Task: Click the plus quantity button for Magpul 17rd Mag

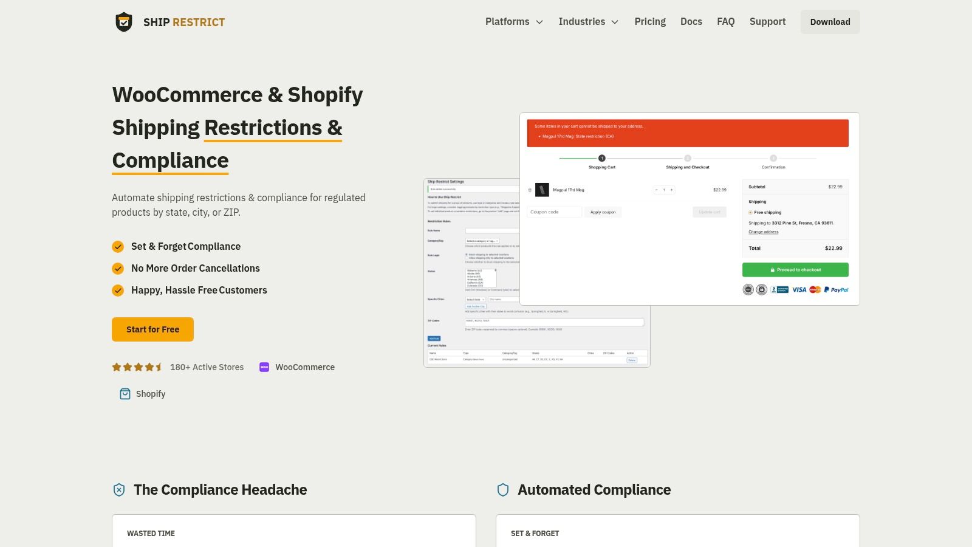Action: [671, 190]
